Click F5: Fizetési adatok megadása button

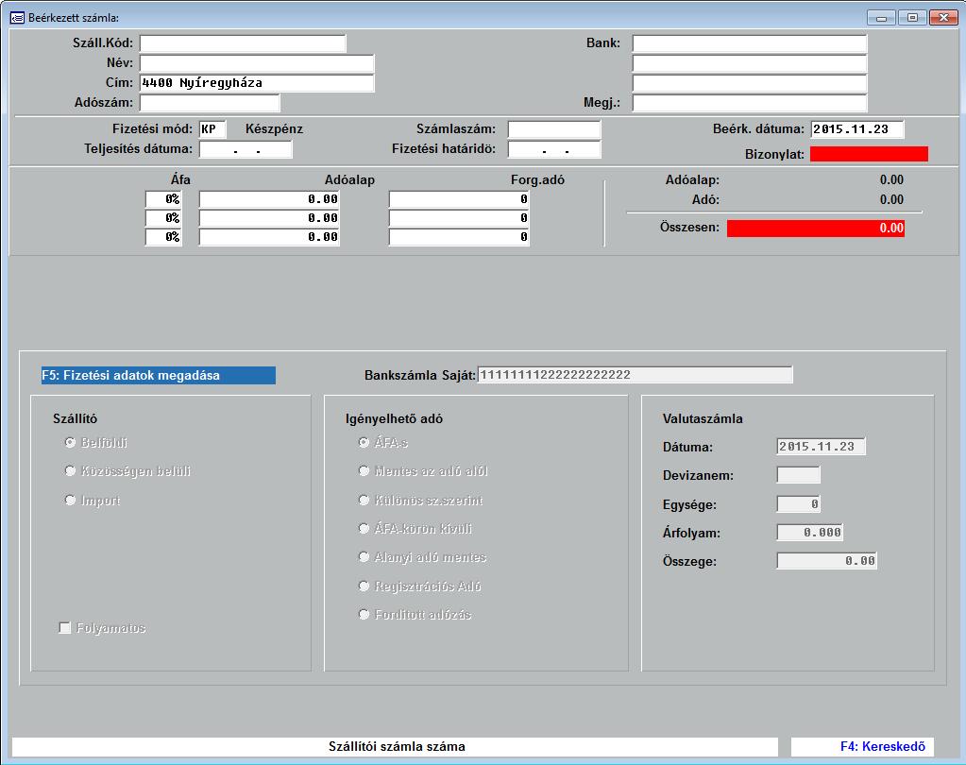159,375
